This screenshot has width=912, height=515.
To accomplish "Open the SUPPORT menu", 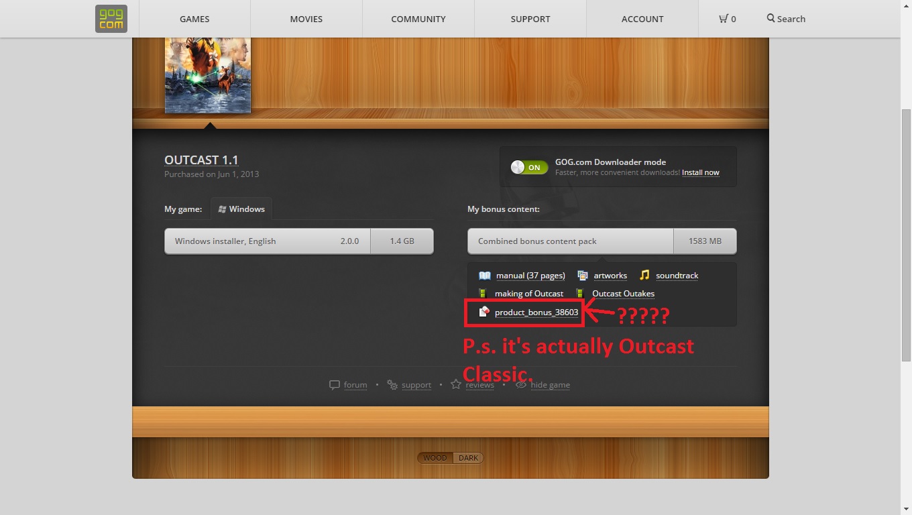I will (x=530, y=19).
